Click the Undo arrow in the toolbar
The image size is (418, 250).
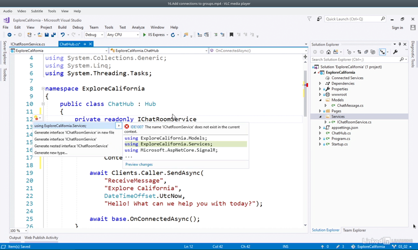click(62, 35)
